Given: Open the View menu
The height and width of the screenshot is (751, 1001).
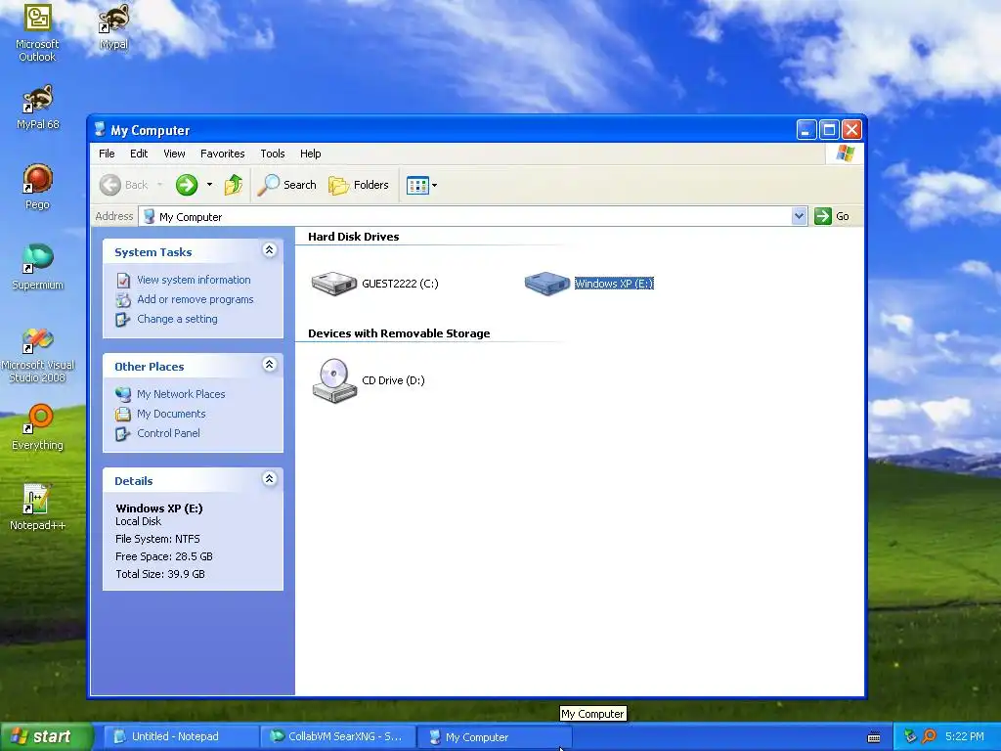Looking at the screenshot, I should click(174, 154).
